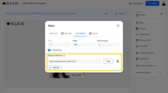The width and height of the screenshot is (168, 93).
Task: Open Office Culture Quiz Template breadcrumb
Action: tap(34, 3)
